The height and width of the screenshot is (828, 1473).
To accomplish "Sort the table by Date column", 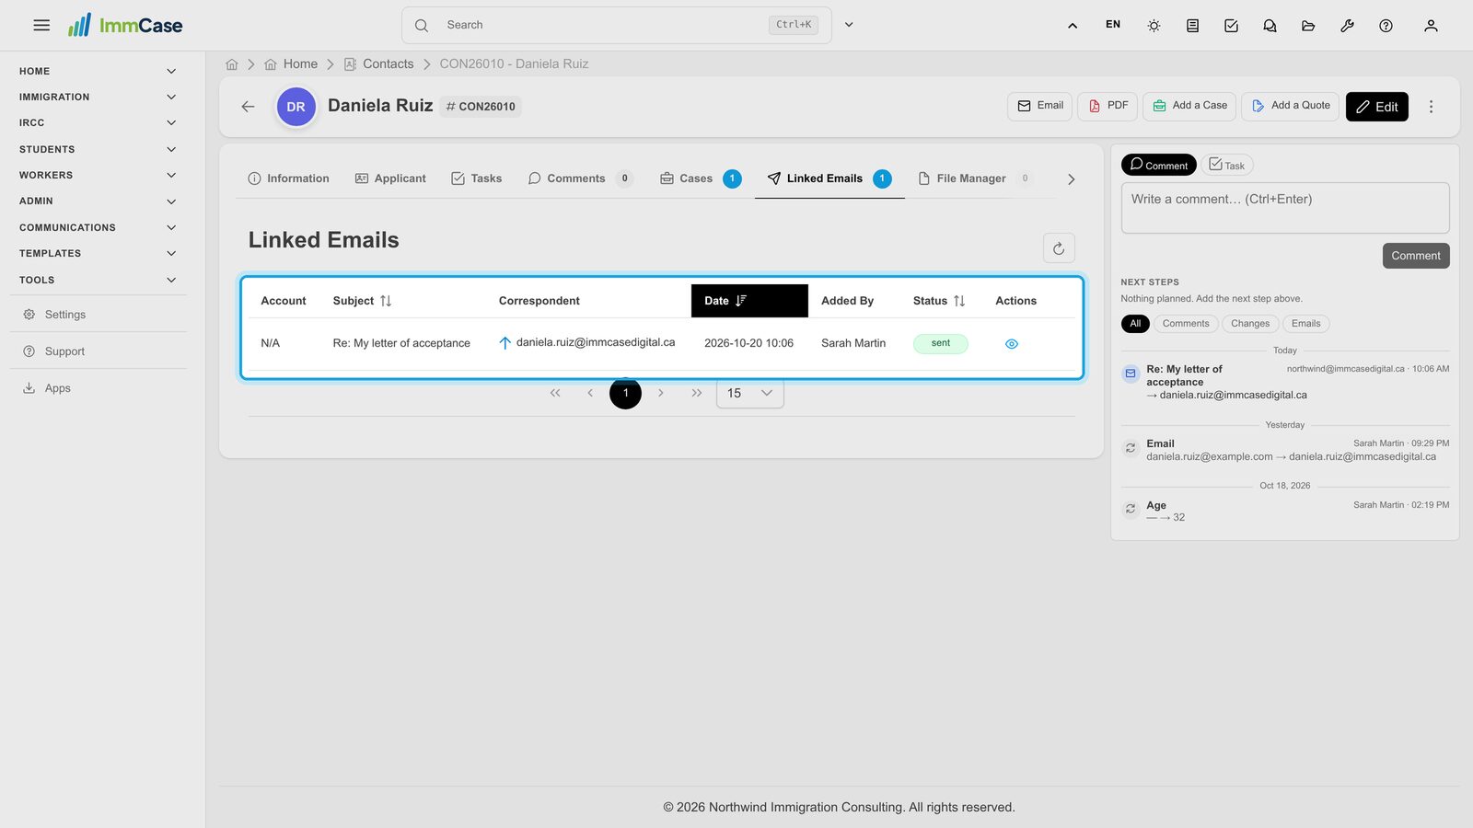I will tap(749, 301).
